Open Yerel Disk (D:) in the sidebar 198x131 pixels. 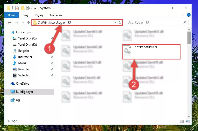[x=28, y=45]
